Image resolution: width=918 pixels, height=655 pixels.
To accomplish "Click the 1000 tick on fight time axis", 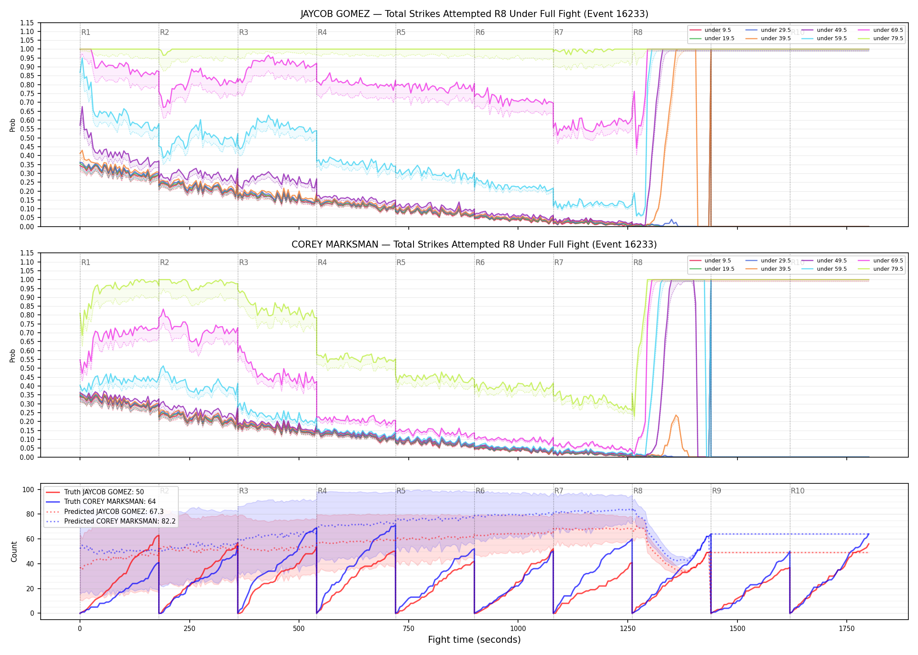I will click(518, 629).
